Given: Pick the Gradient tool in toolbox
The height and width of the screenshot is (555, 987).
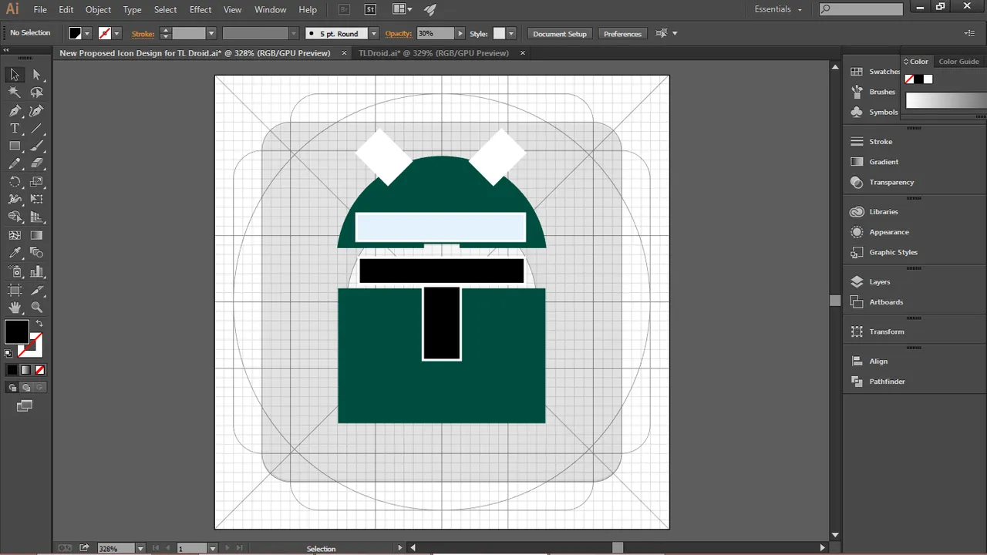Looking at the screenshot, I should coord(36,235).
